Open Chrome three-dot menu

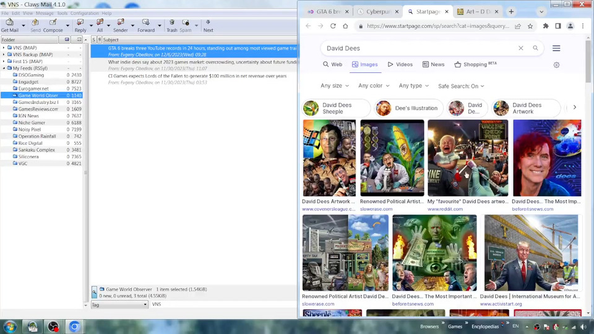click(583, 26)
